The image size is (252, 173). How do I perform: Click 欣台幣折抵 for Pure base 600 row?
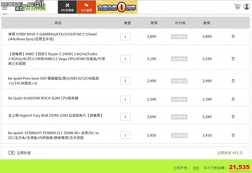click(179, 81)
